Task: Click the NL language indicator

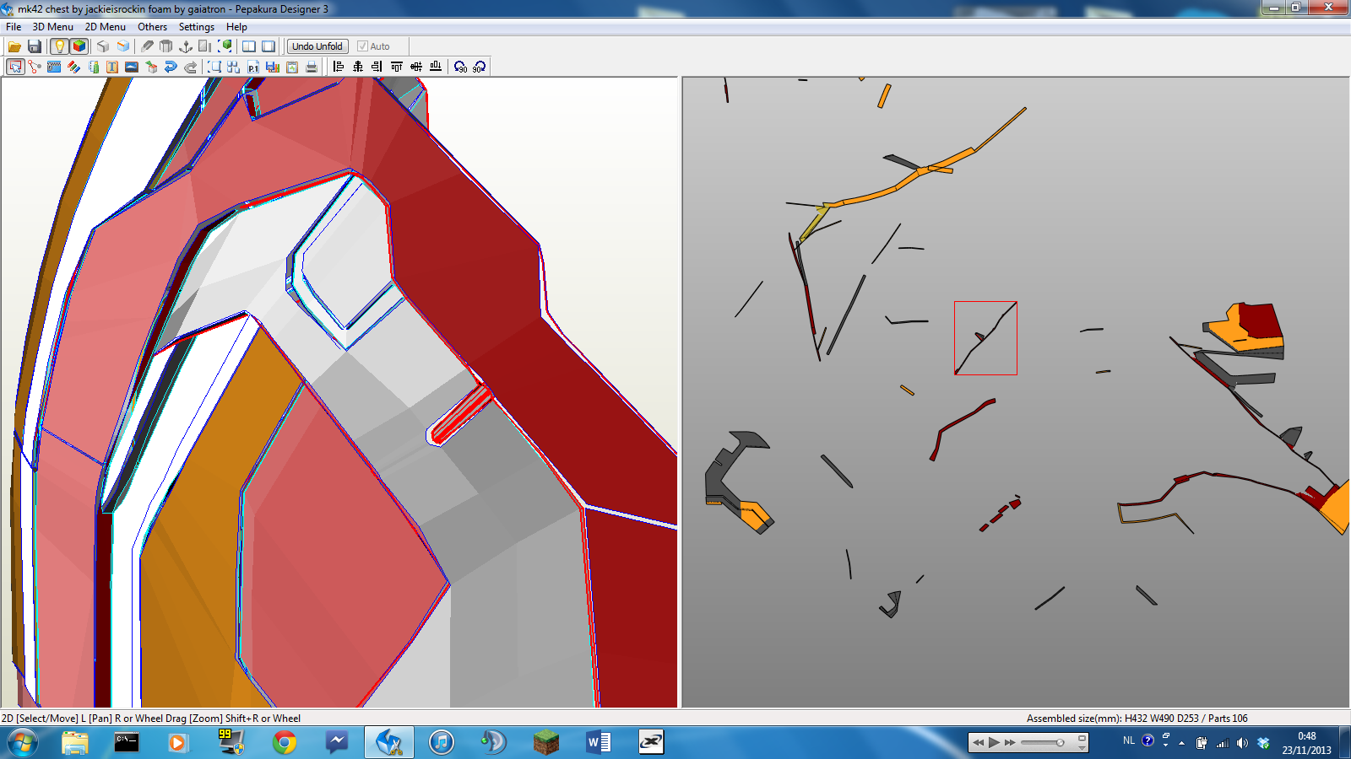Action: coord(1129,740)
